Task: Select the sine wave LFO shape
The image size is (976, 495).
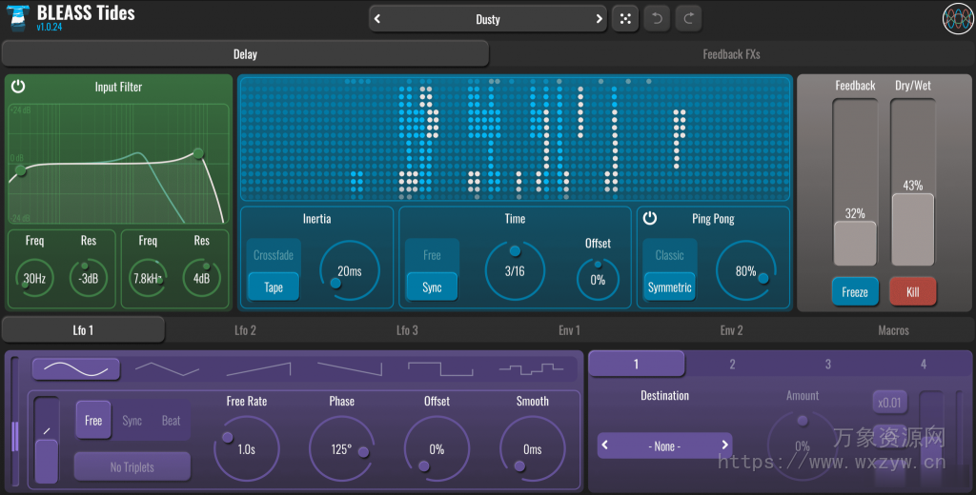Action: (76, 369)
